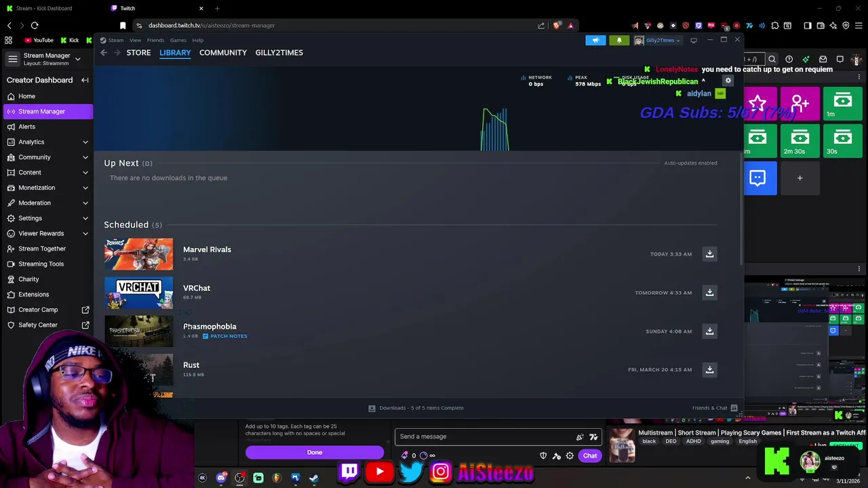Go back in Steam navigation

click(x=104, y=52)
